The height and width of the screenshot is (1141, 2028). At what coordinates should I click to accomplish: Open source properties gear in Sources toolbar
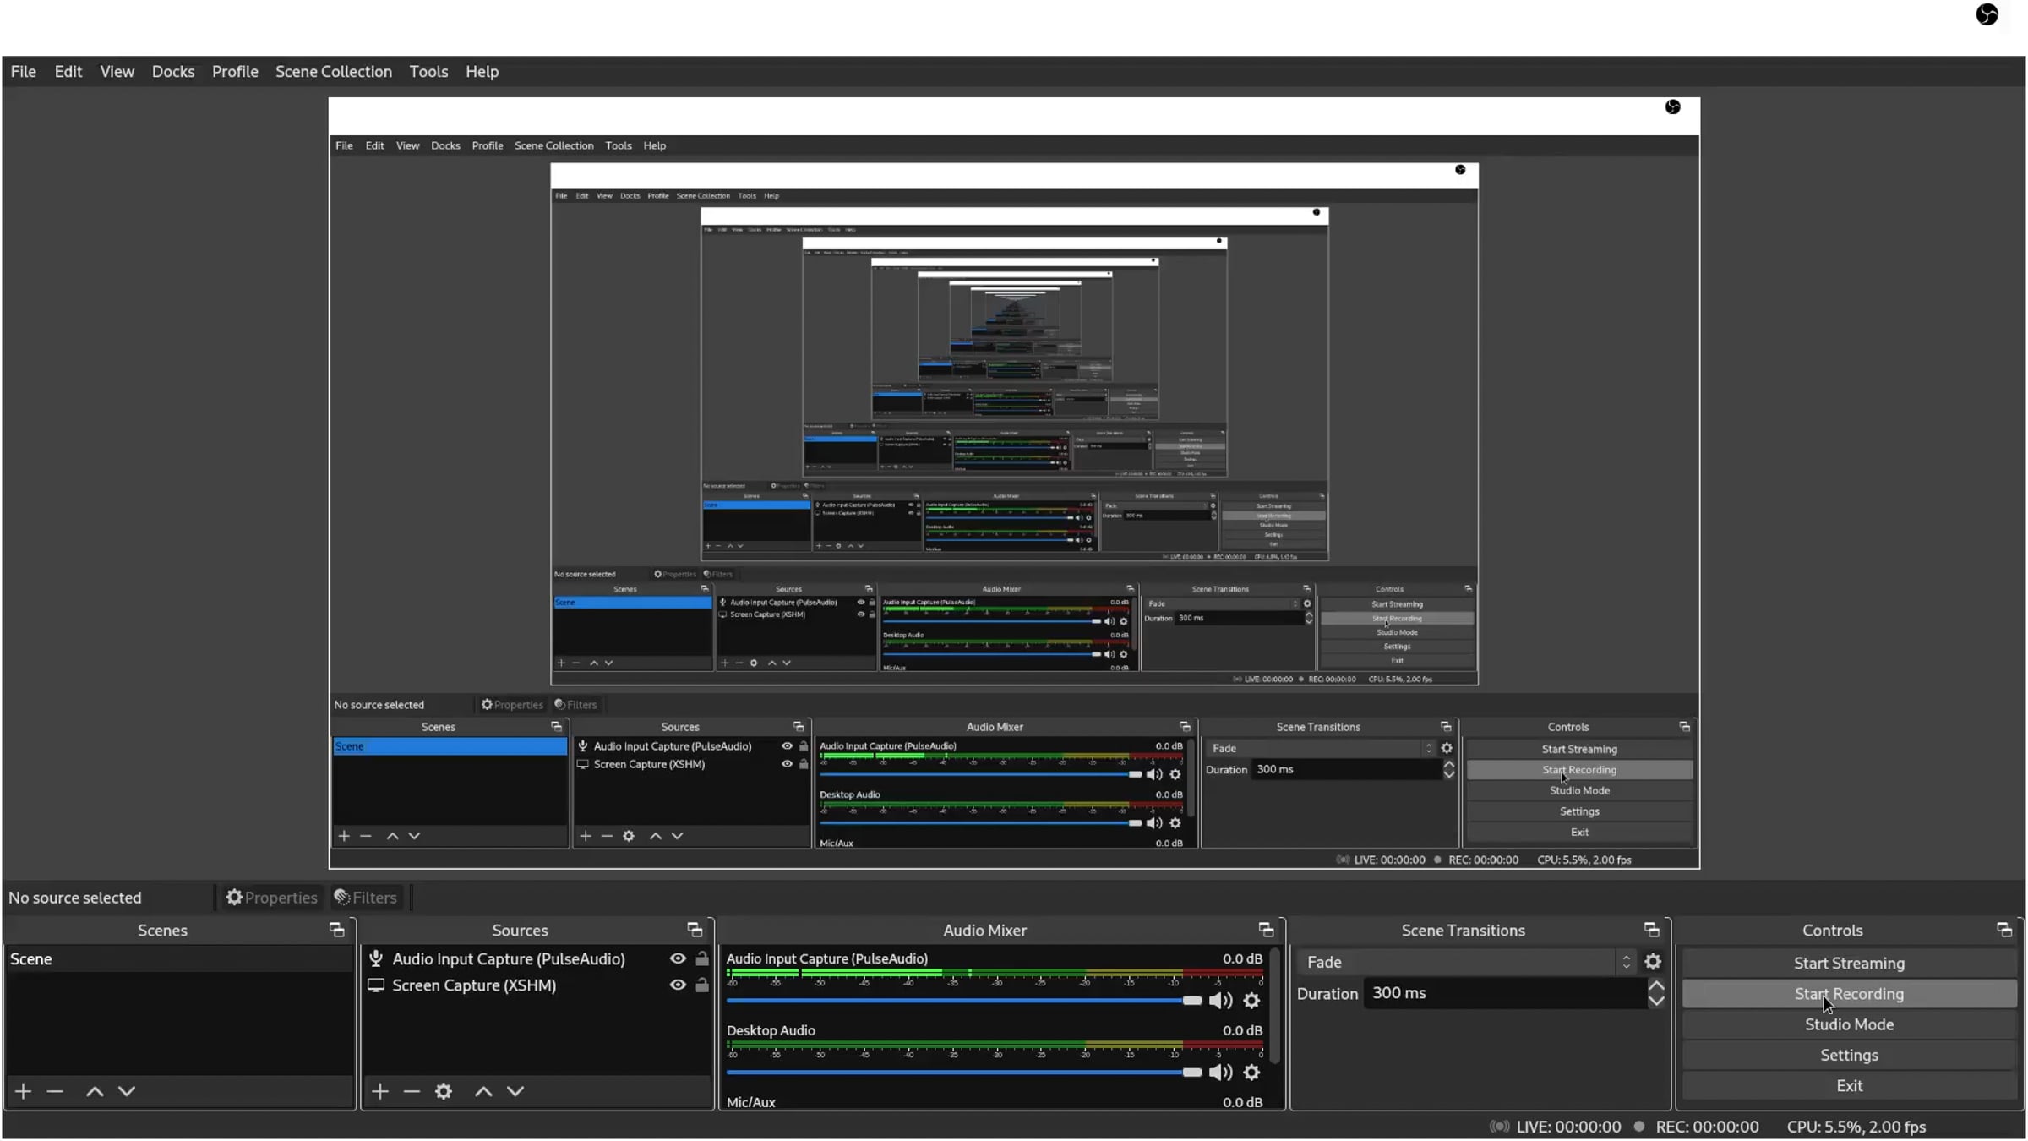click(x=444, y=1091)
